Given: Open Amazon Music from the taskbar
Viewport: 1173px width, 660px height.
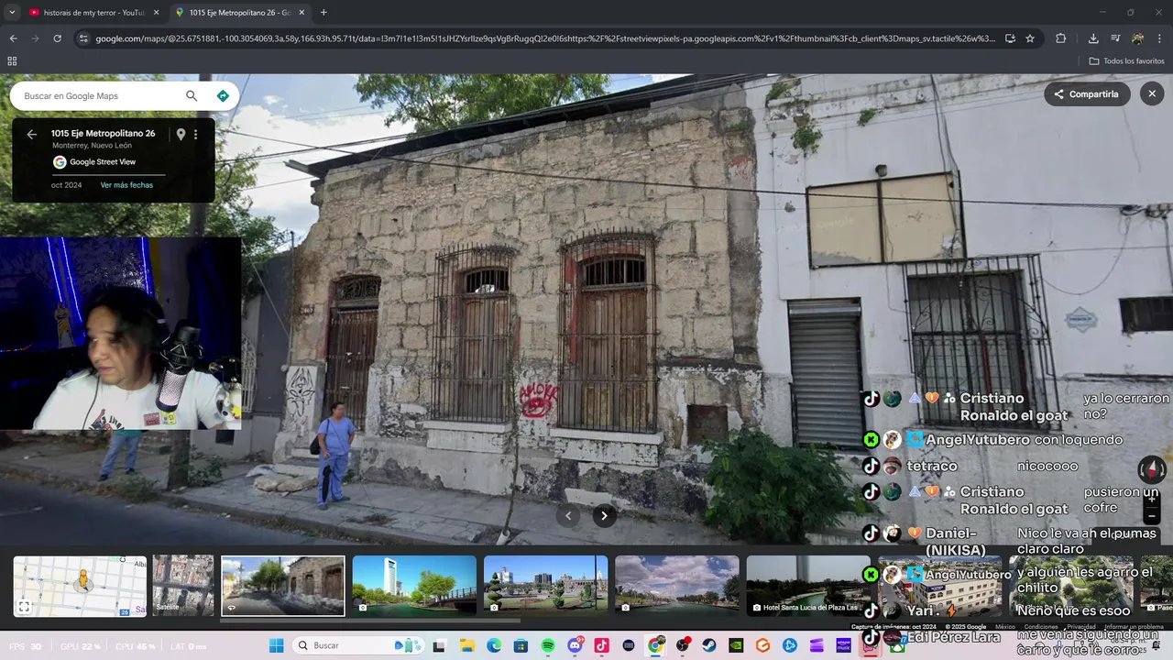Looking at the screenshot, I should pyautogui.click(x=844, y=645).
